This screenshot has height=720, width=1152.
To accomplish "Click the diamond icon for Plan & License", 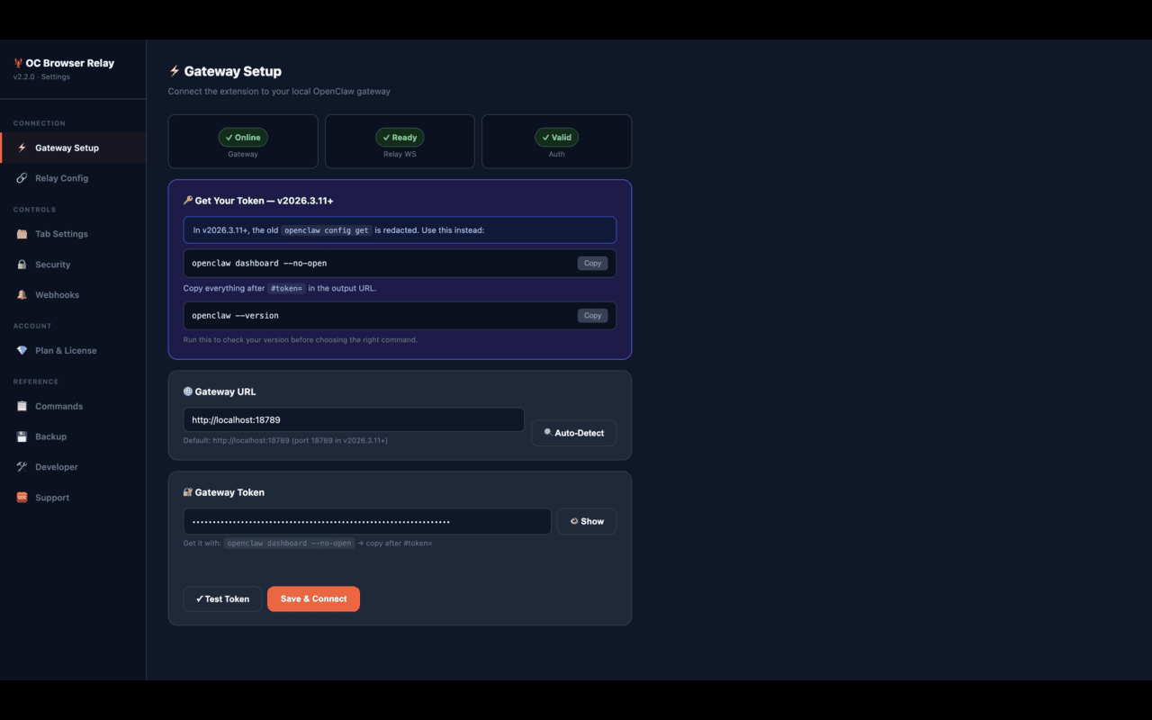I will 22,351.
